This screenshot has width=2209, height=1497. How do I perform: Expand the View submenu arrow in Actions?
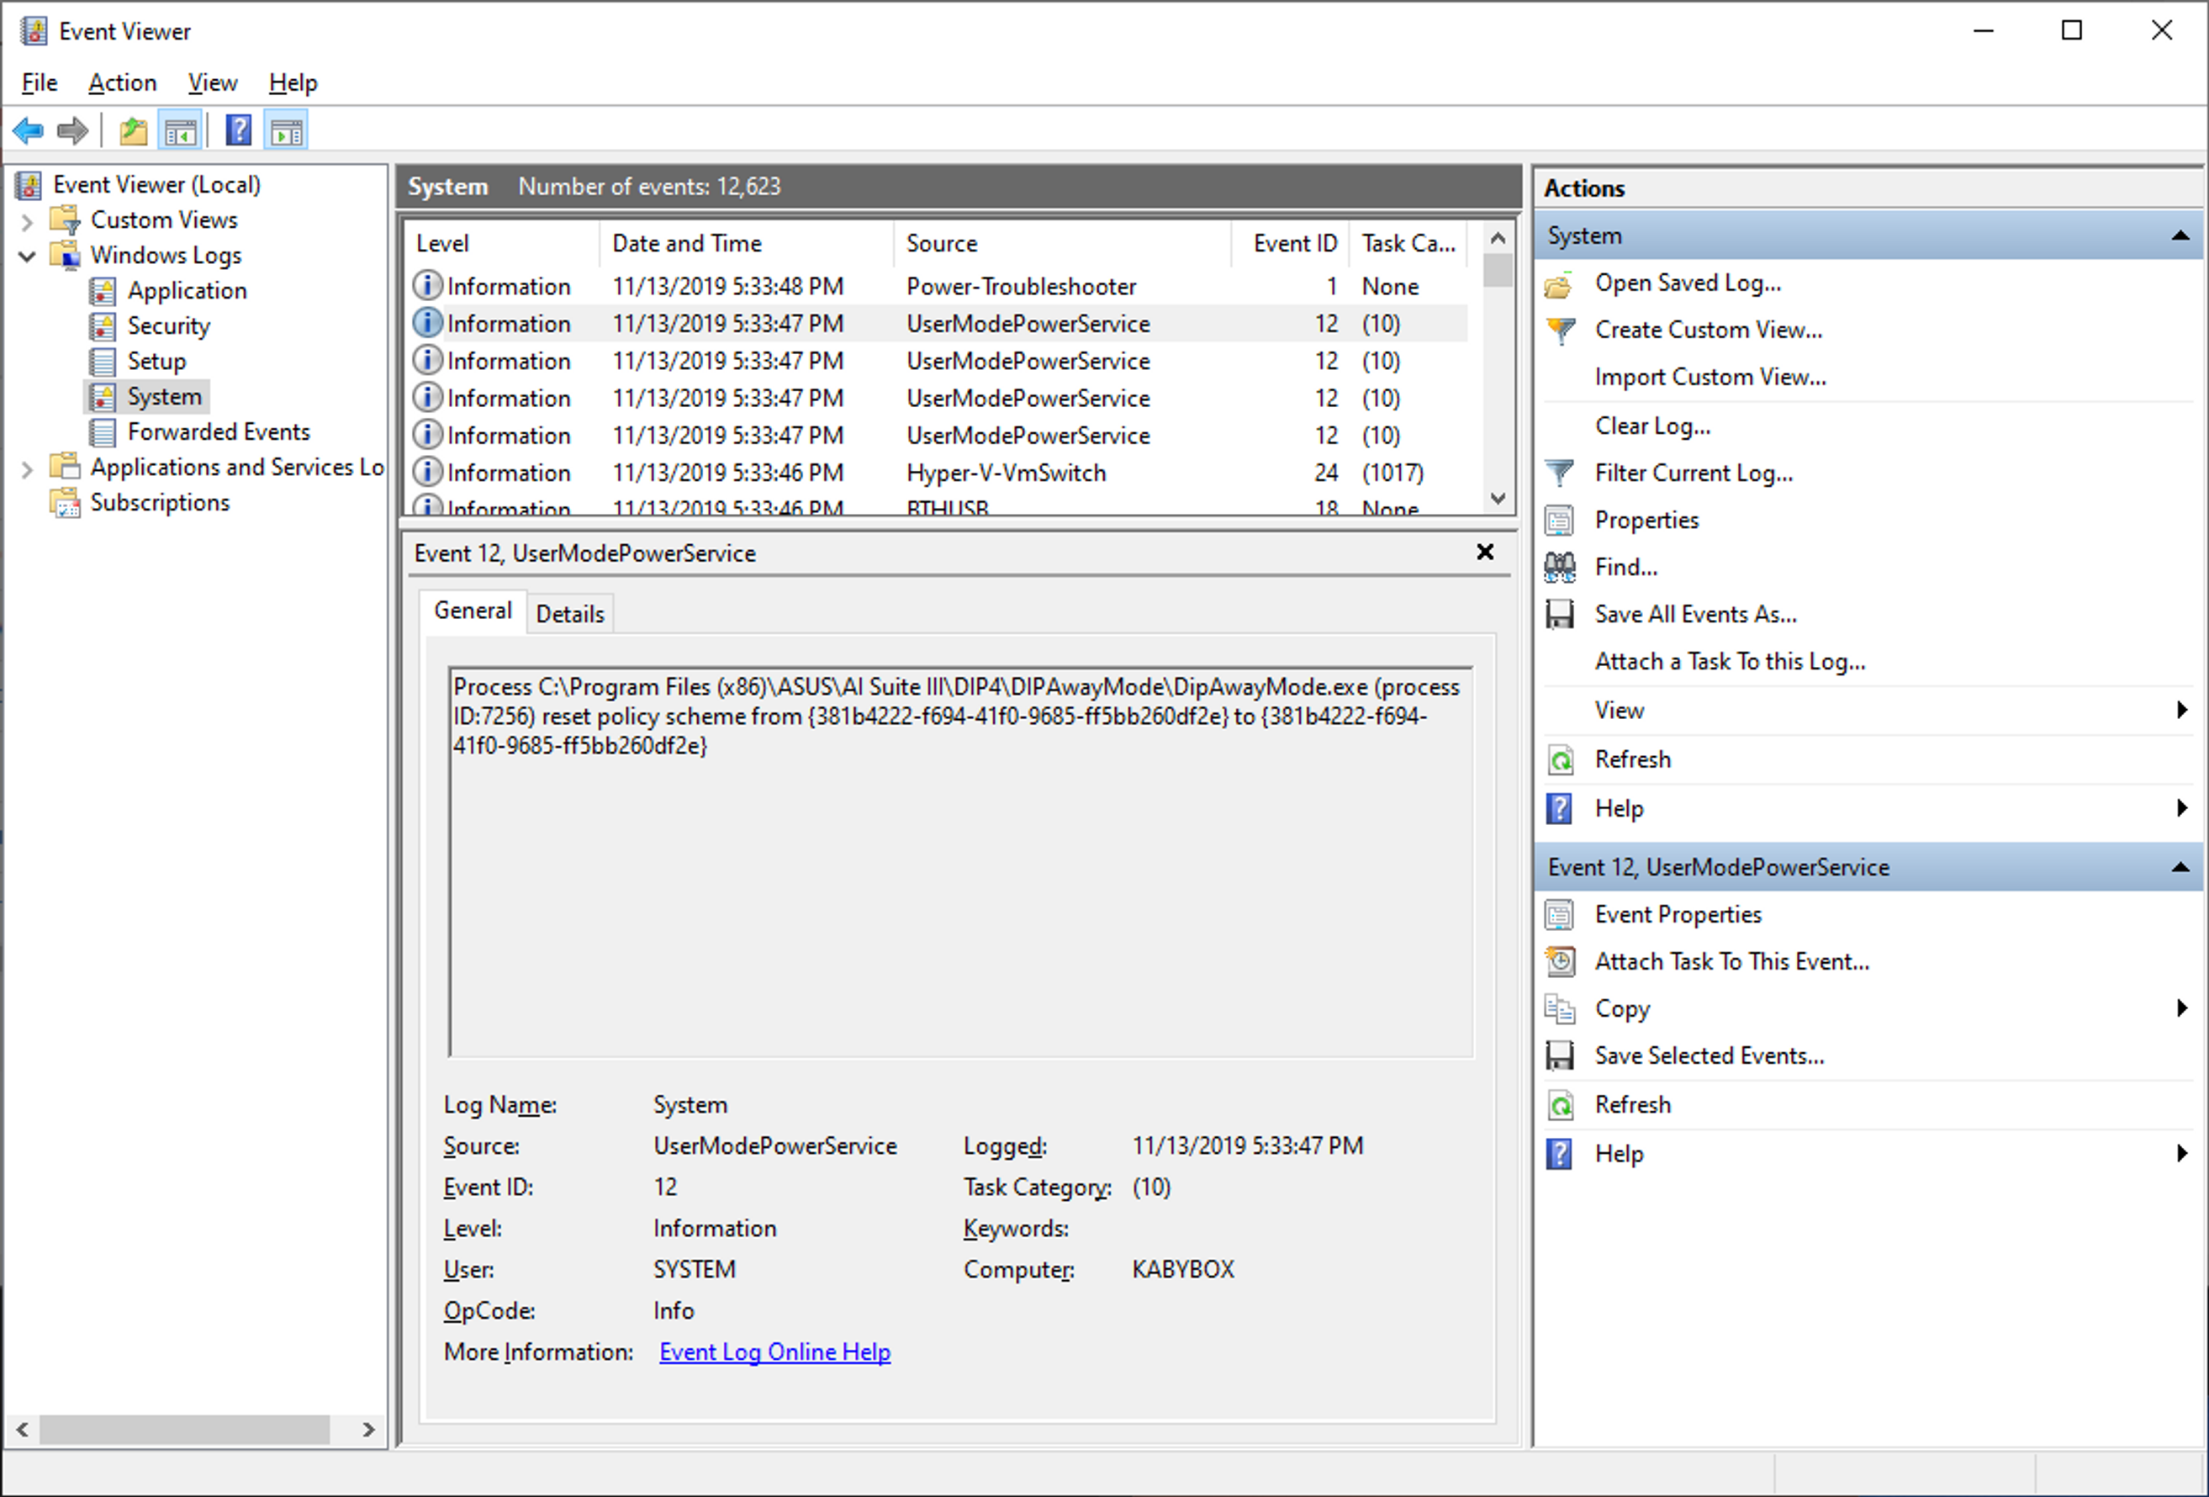[2182, 709]
